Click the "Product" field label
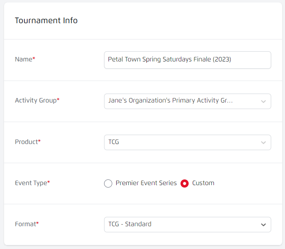The width and height of the screenshot is (285, 249). pos(26,142)
